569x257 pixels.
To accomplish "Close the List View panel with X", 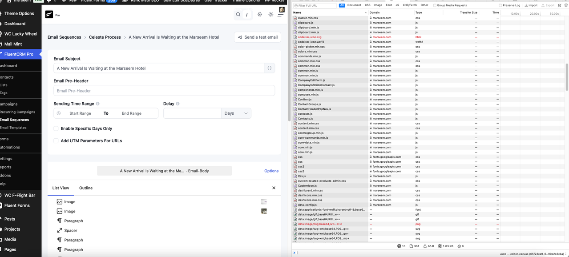I will (x=274, y=188).
